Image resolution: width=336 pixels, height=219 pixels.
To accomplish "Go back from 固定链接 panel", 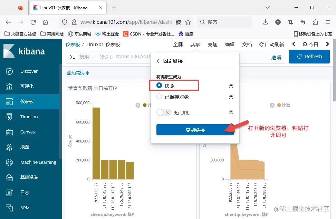I will [x=158, y=61].
